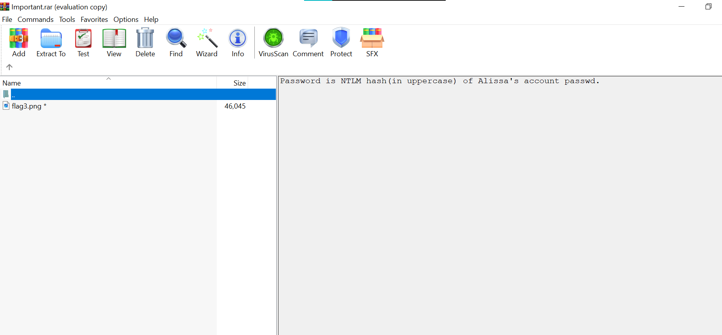
Task: Click the Delete trash icon
Action: click(x=145, y=38)
